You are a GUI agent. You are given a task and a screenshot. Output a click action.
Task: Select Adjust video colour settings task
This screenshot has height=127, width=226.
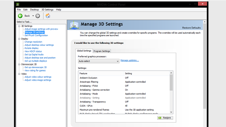click(x=38, y=77)
